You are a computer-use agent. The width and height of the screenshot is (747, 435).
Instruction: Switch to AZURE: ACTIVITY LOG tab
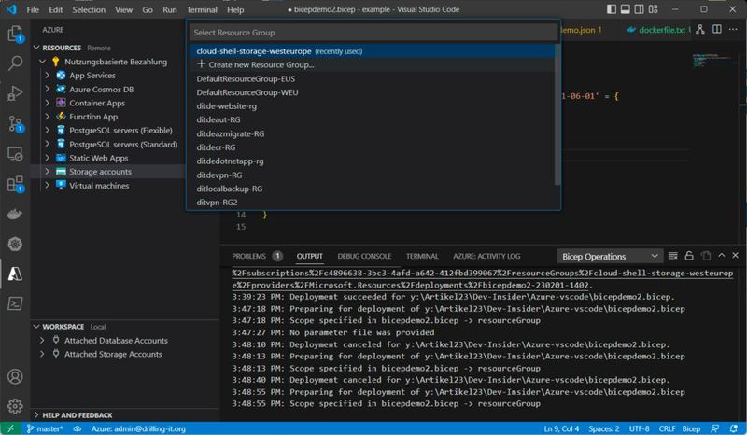coord(486,256)
